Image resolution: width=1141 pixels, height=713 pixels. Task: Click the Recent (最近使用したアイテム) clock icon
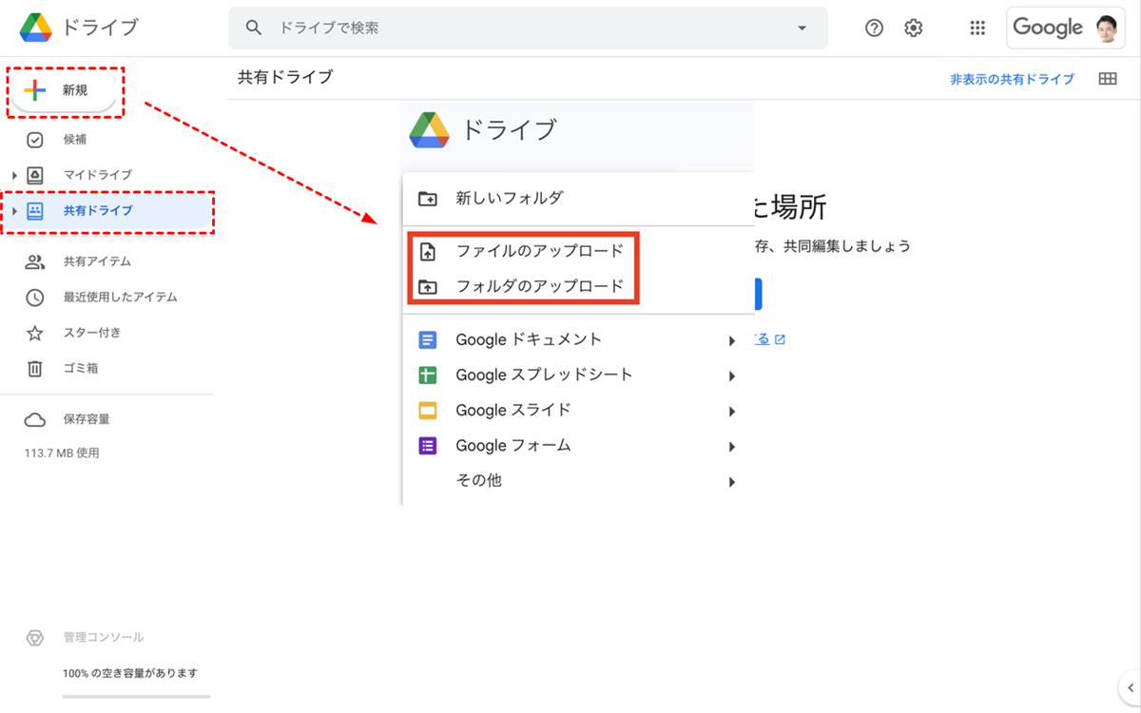35,298
